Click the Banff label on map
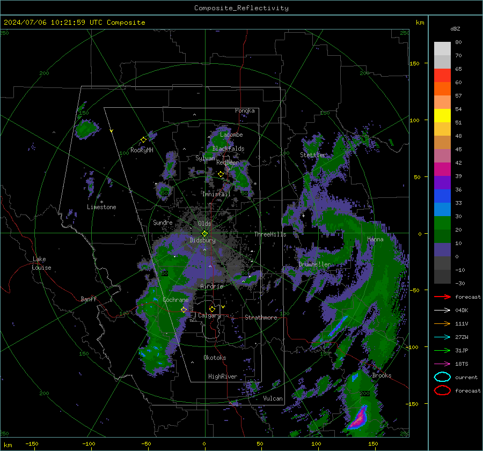The image size is (483, 451). pyautogui.click(x=89, y=299)
